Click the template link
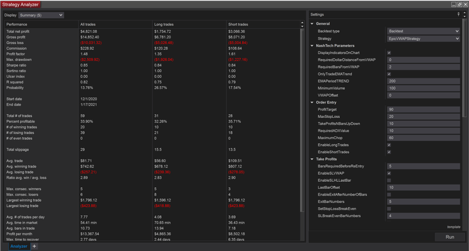 click(x=453, y=227)
